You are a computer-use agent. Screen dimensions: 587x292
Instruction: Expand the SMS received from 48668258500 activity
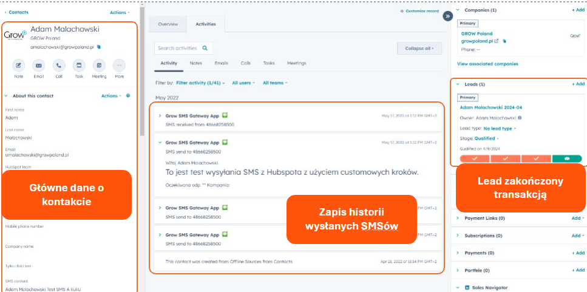[x=160, y=116]
